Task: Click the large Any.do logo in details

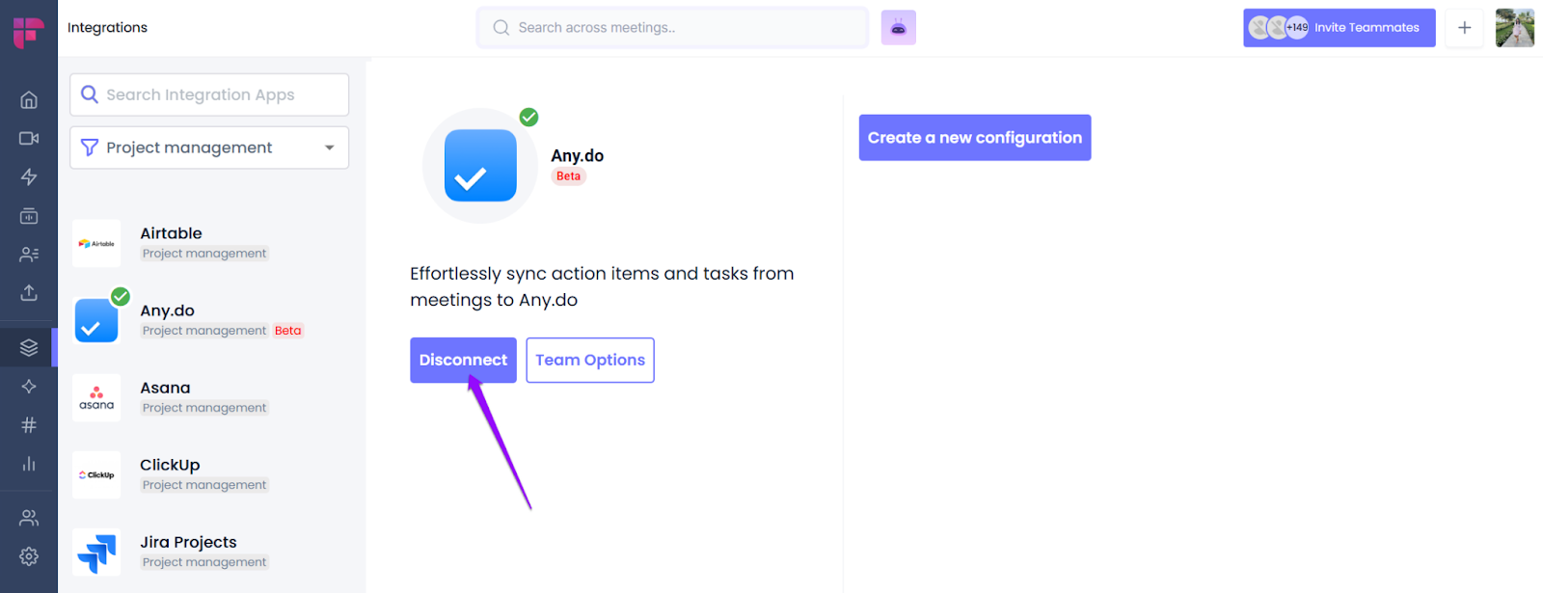Action: point(480,166)
